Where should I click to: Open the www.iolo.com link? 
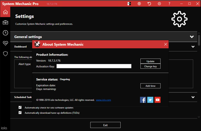(104, 100)
